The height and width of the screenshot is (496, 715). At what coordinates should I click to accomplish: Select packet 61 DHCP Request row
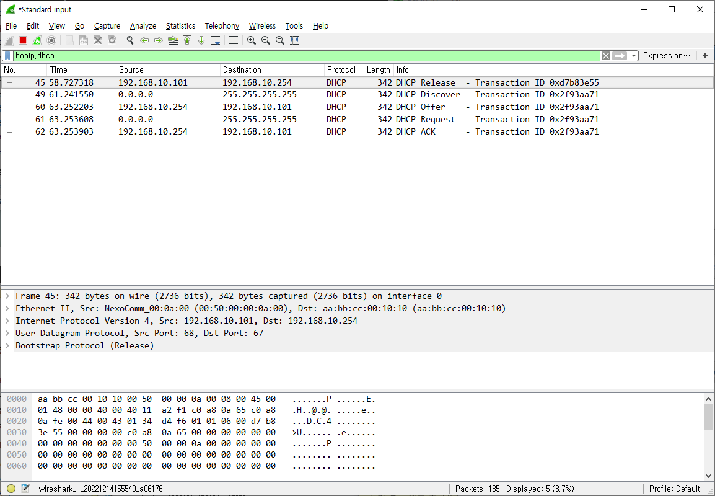pyautogui.click(x=357, y=119)
